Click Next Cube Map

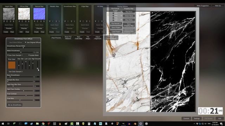click(x=78, y=38)
